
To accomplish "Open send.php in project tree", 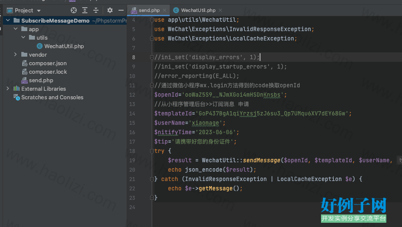I will [41, 80].
